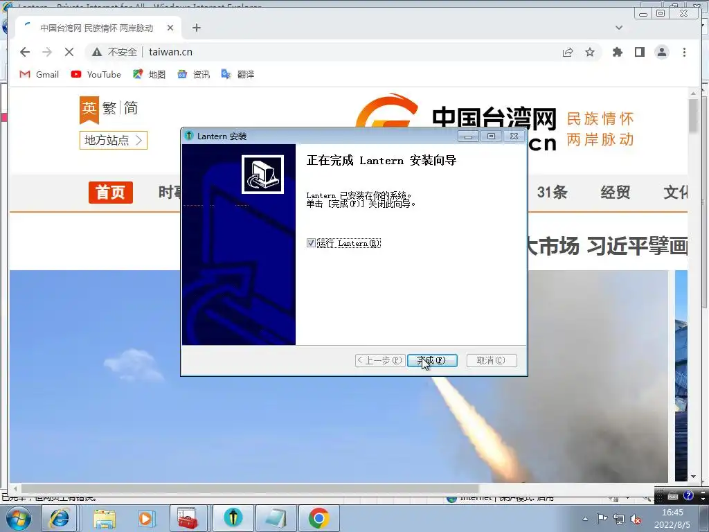Stop page loading with the X button

click(x=69, y=52)
